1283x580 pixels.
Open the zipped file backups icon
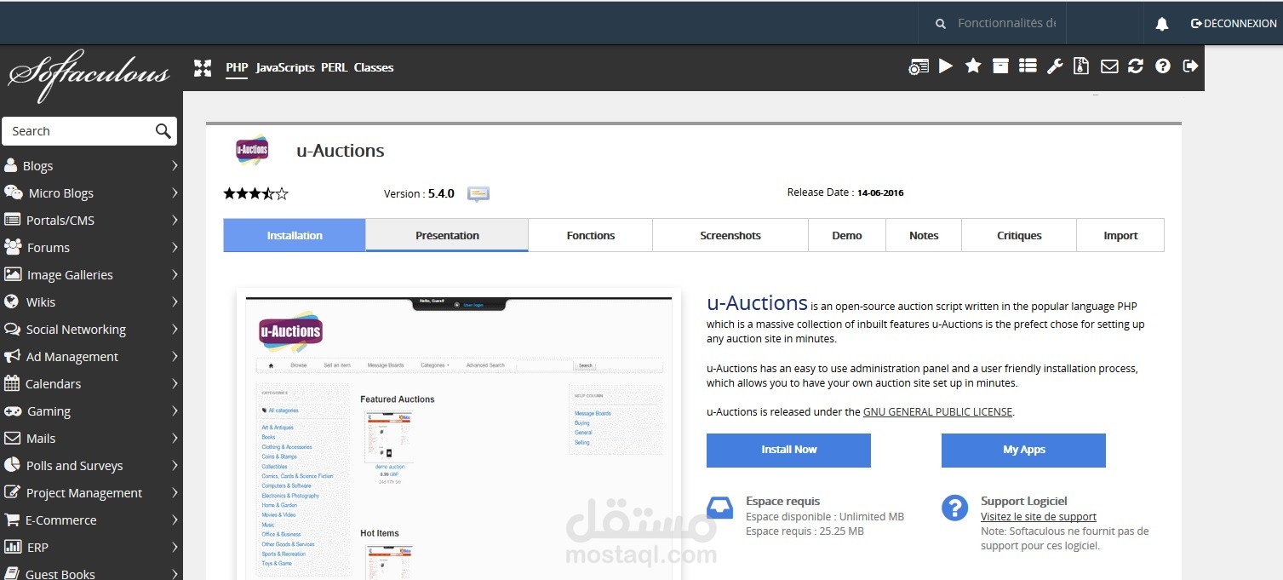tap(1081, 66)
